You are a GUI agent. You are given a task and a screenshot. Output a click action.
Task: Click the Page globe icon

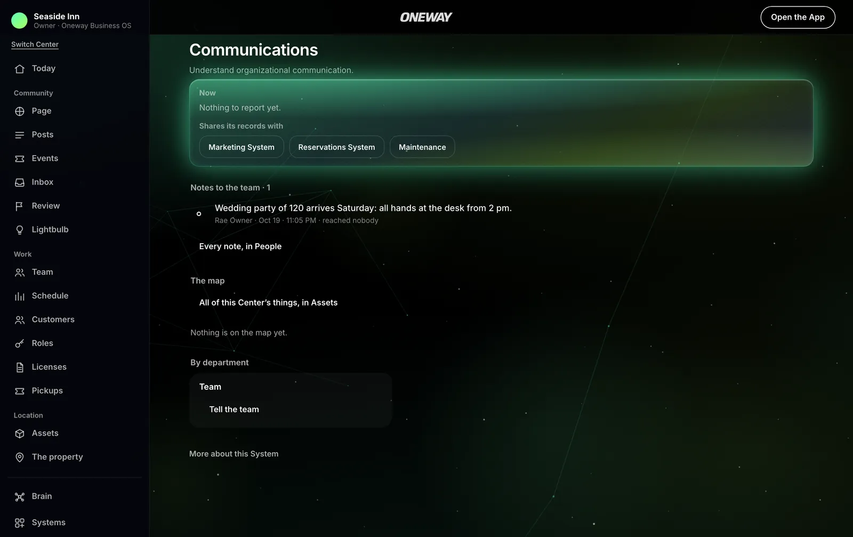click(20, 111)
